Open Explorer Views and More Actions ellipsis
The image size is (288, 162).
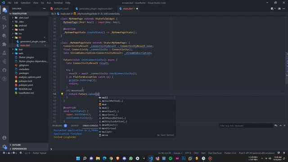tap(44, 9)
